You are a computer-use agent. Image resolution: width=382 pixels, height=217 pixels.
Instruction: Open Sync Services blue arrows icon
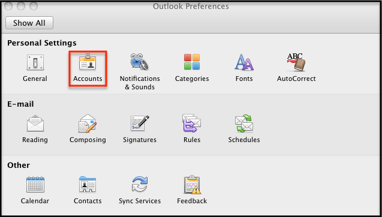pos(140,185)
